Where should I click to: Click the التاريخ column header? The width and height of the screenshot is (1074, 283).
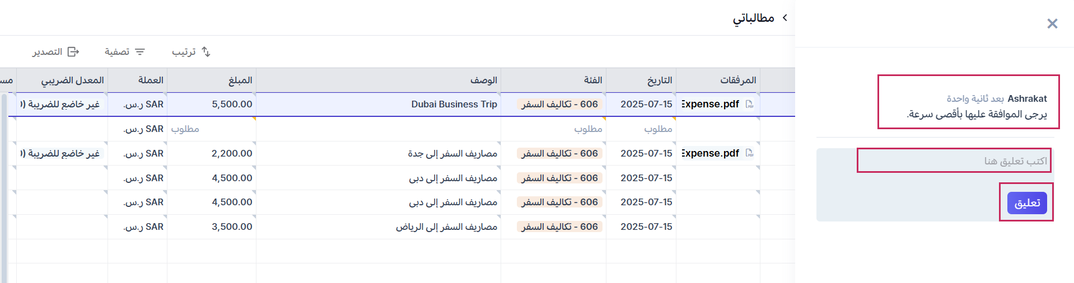(x=659, y=81)
